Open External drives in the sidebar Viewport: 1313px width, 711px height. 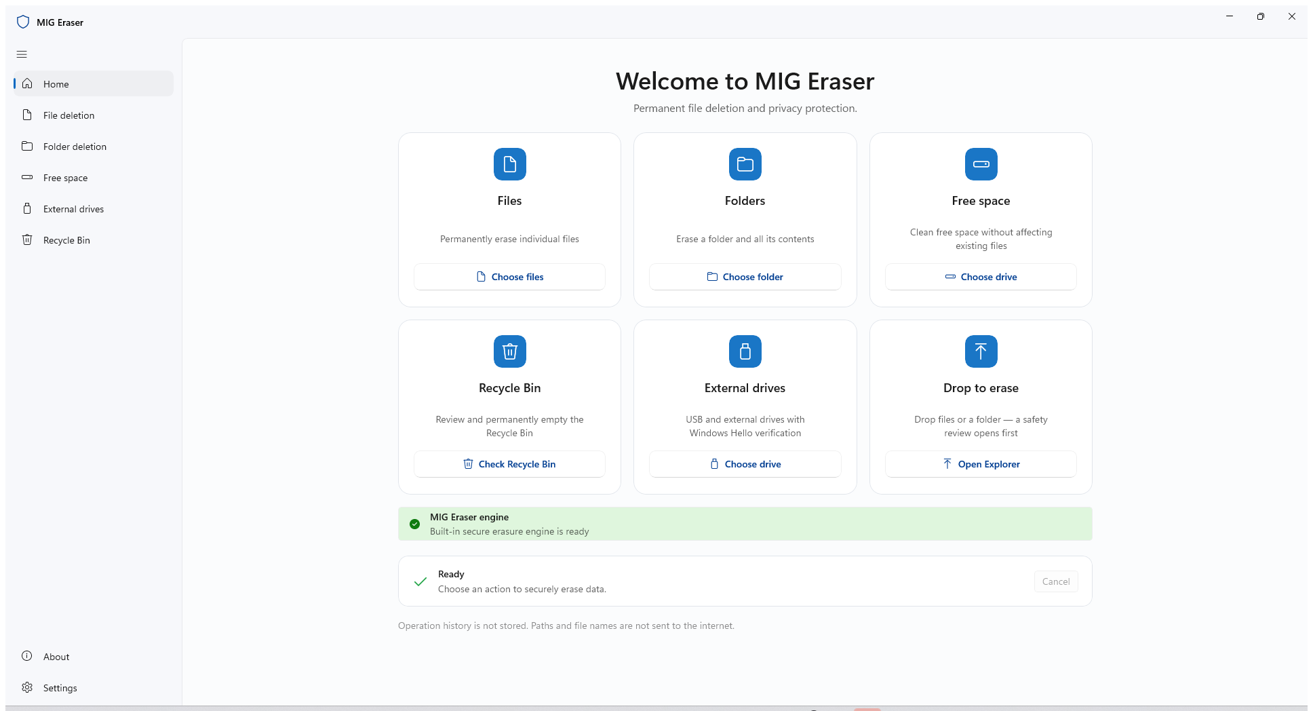[x=94, y=209]
